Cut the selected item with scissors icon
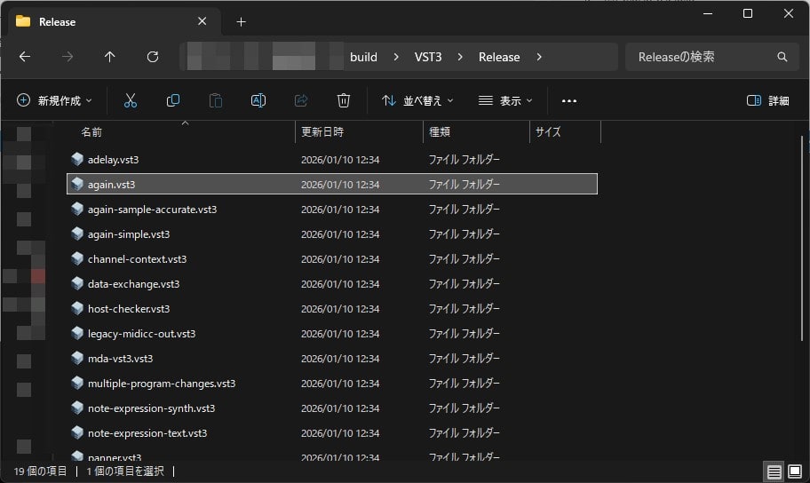Image resolution: width=810 pixels, height=483 pixels. 131,100
